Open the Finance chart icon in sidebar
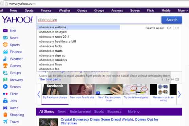Screen dimensions: 189x126 click(5, 52)
